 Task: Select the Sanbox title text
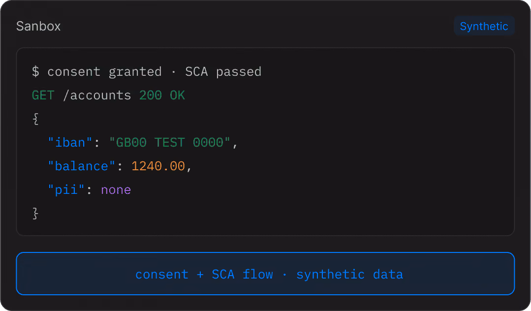tap(38, 26)
